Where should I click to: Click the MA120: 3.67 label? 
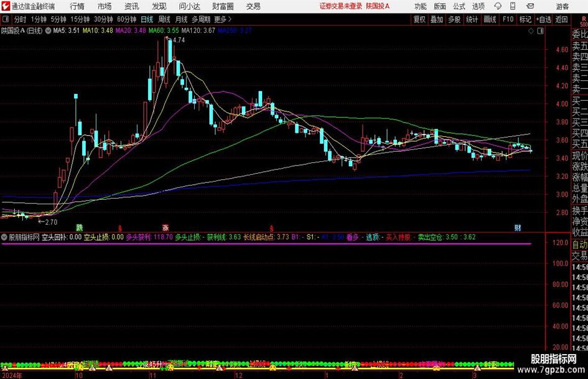tap(198, 30)
